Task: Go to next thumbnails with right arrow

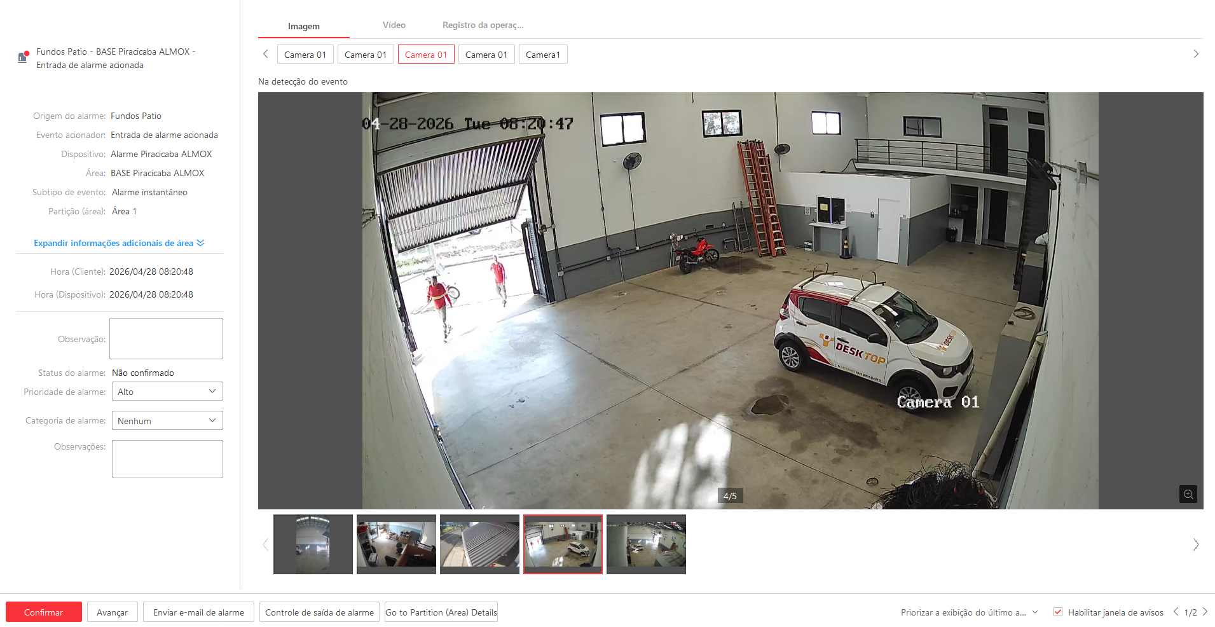Action: (x=1195, y=544)
